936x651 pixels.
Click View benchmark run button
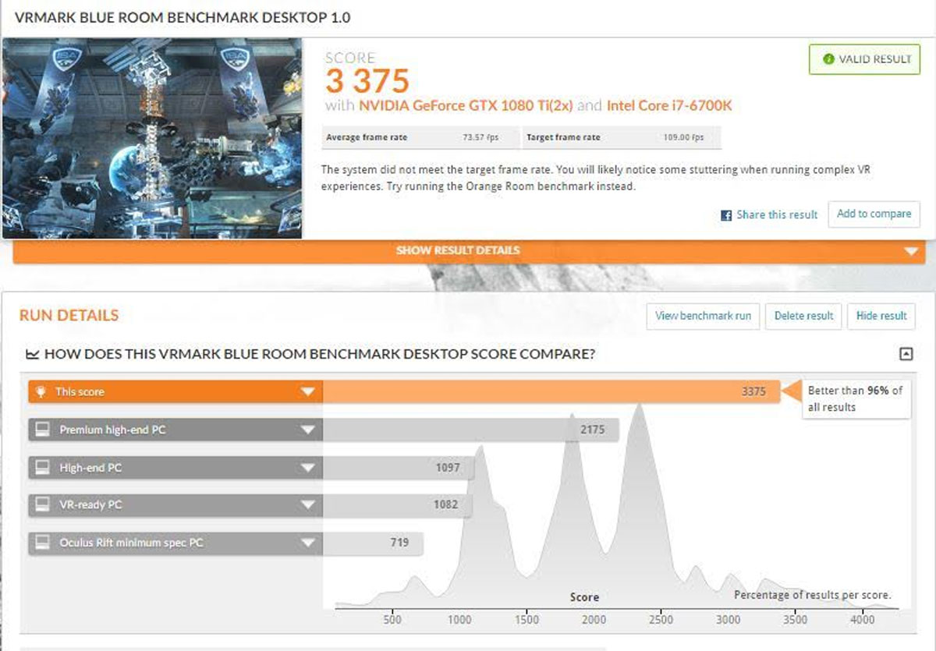[x=703, y=316]
